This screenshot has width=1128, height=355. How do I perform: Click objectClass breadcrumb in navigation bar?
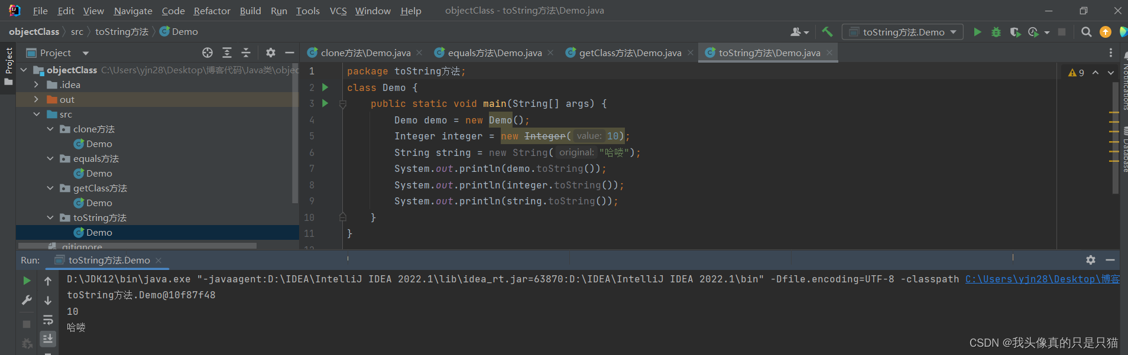(x=34, y=32)
